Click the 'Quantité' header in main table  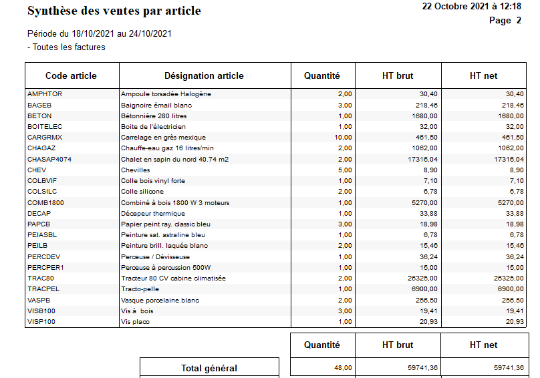[321, 75]
